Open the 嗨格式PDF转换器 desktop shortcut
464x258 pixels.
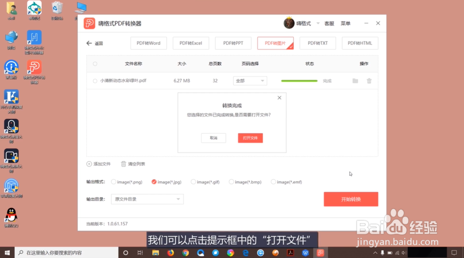click(34, 72)
